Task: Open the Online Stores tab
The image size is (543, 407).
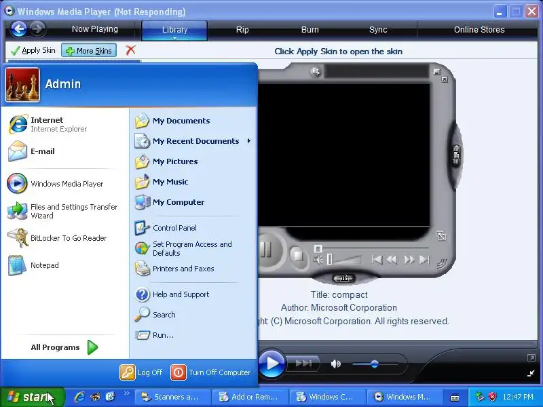Action: pos(479,30)
